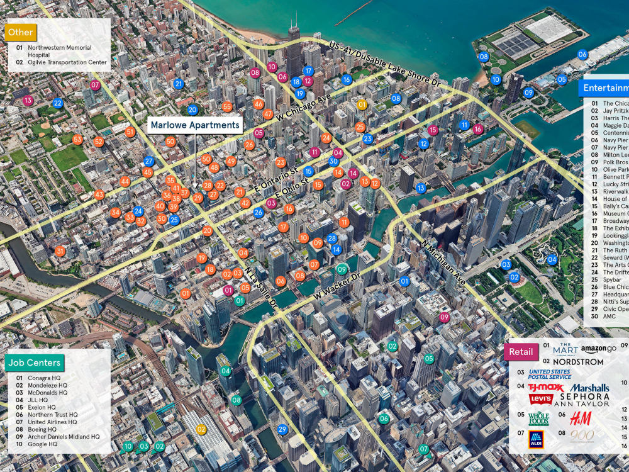Click the H&M logo

582,418
